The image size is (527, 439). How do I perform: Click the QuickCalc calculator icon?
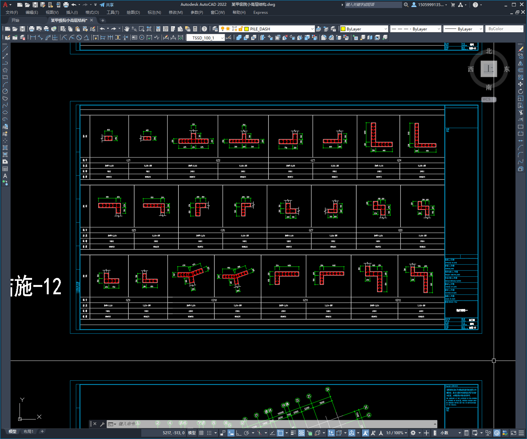[x=195, y=29]
